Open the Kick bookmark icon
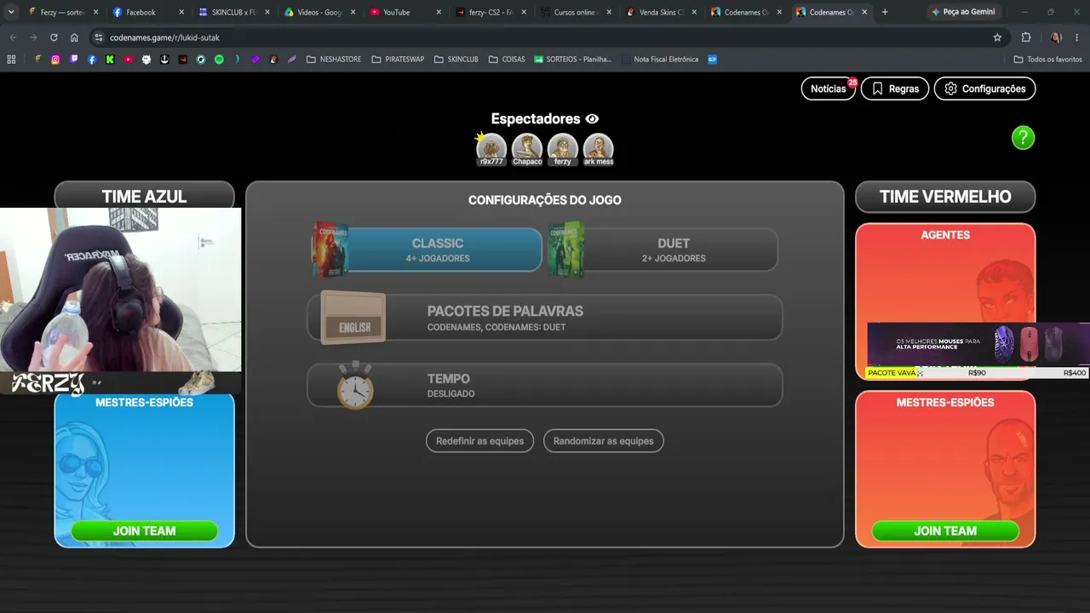Image resolution: width=1090 pixels, height=613 pixels. [110, 60]
